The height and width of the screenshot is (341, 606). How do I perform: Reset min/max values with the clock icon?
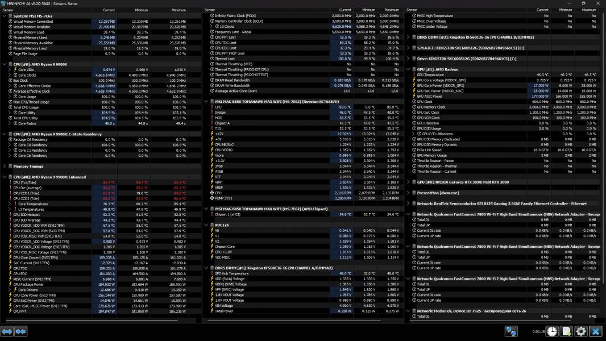click(x=552, y=331)
